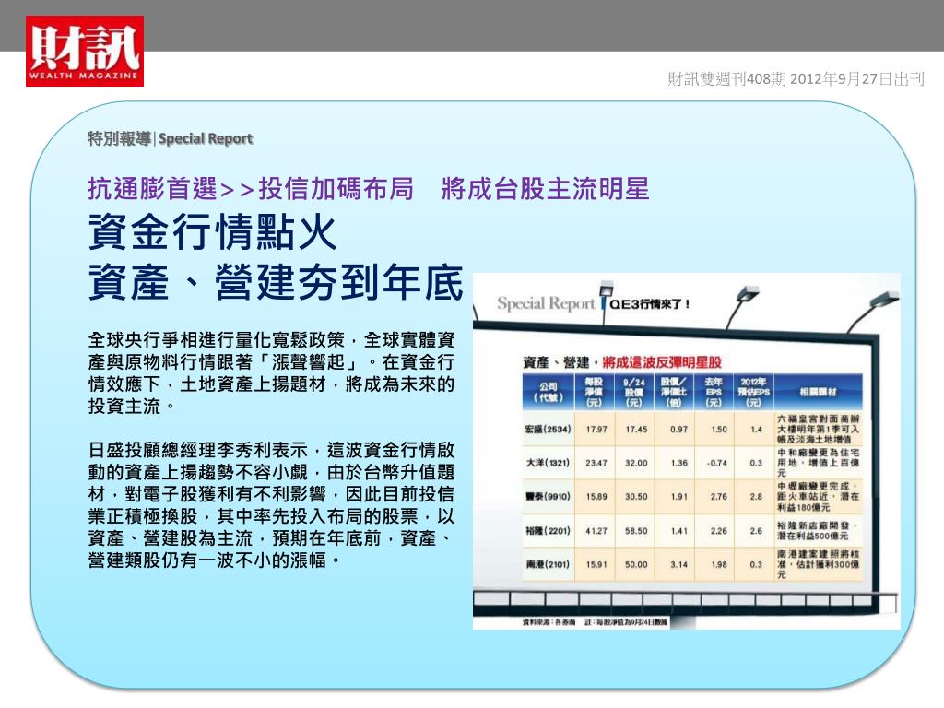The width and height of the screenshot is (944, 708).
Task: Select the issue line 財訊雙週刊408期 2012年9月27日出刊
Action: click(x=796, y=79)
